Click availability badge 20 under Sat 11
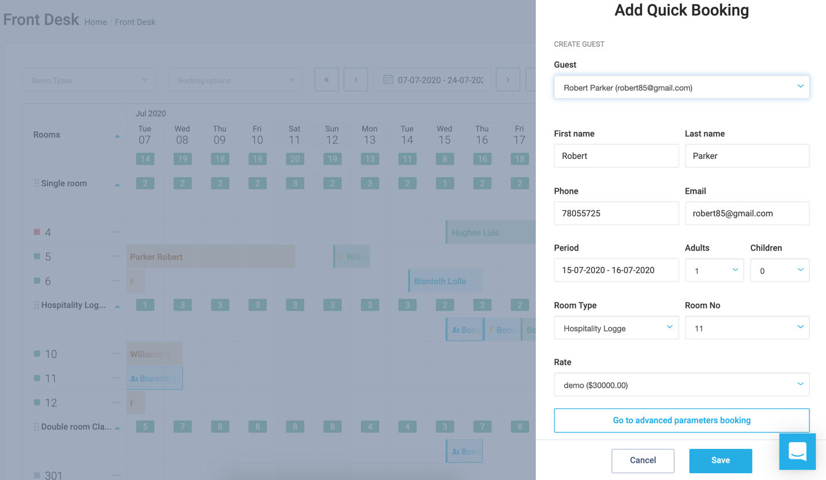Viewport: 826px width, 480px height. 295,159
